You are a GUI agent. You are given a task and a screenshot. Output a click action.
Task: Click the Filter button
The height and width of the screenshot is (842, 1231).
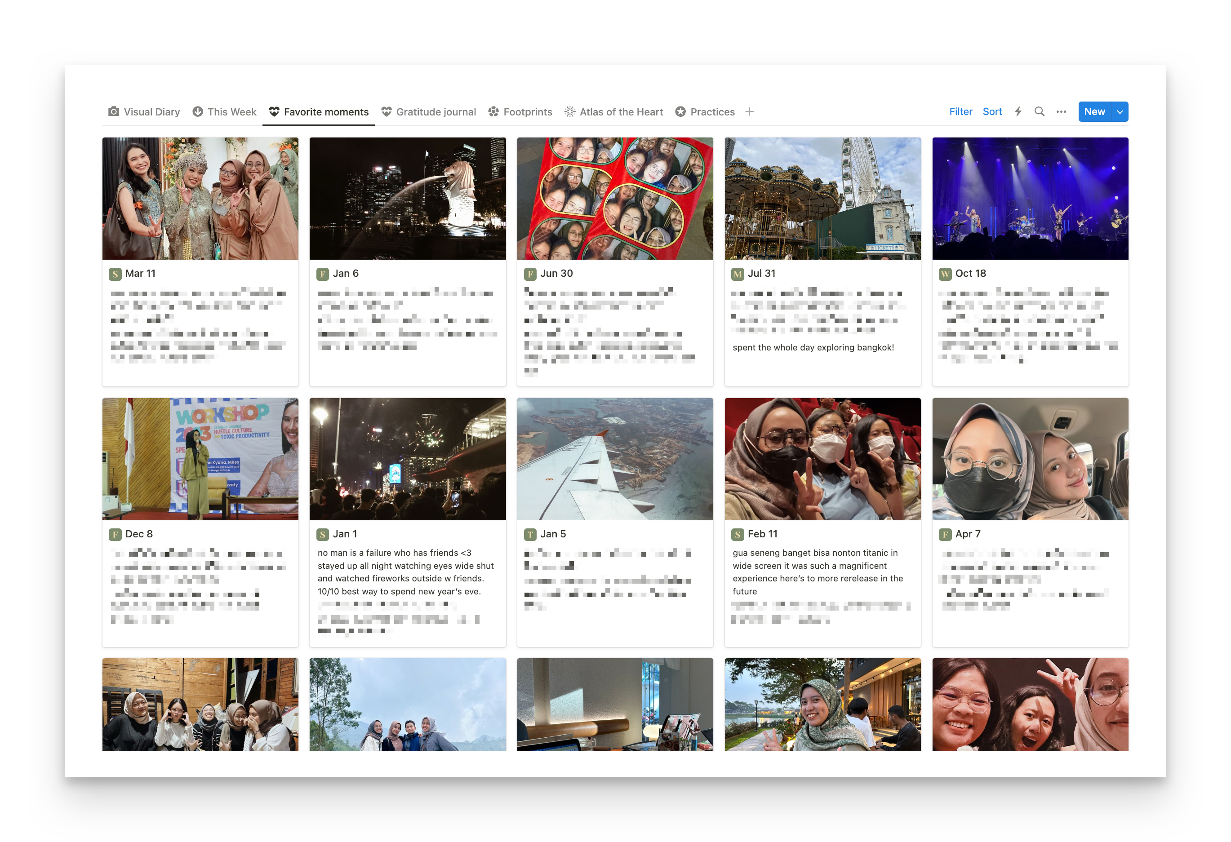pos(960,112)
